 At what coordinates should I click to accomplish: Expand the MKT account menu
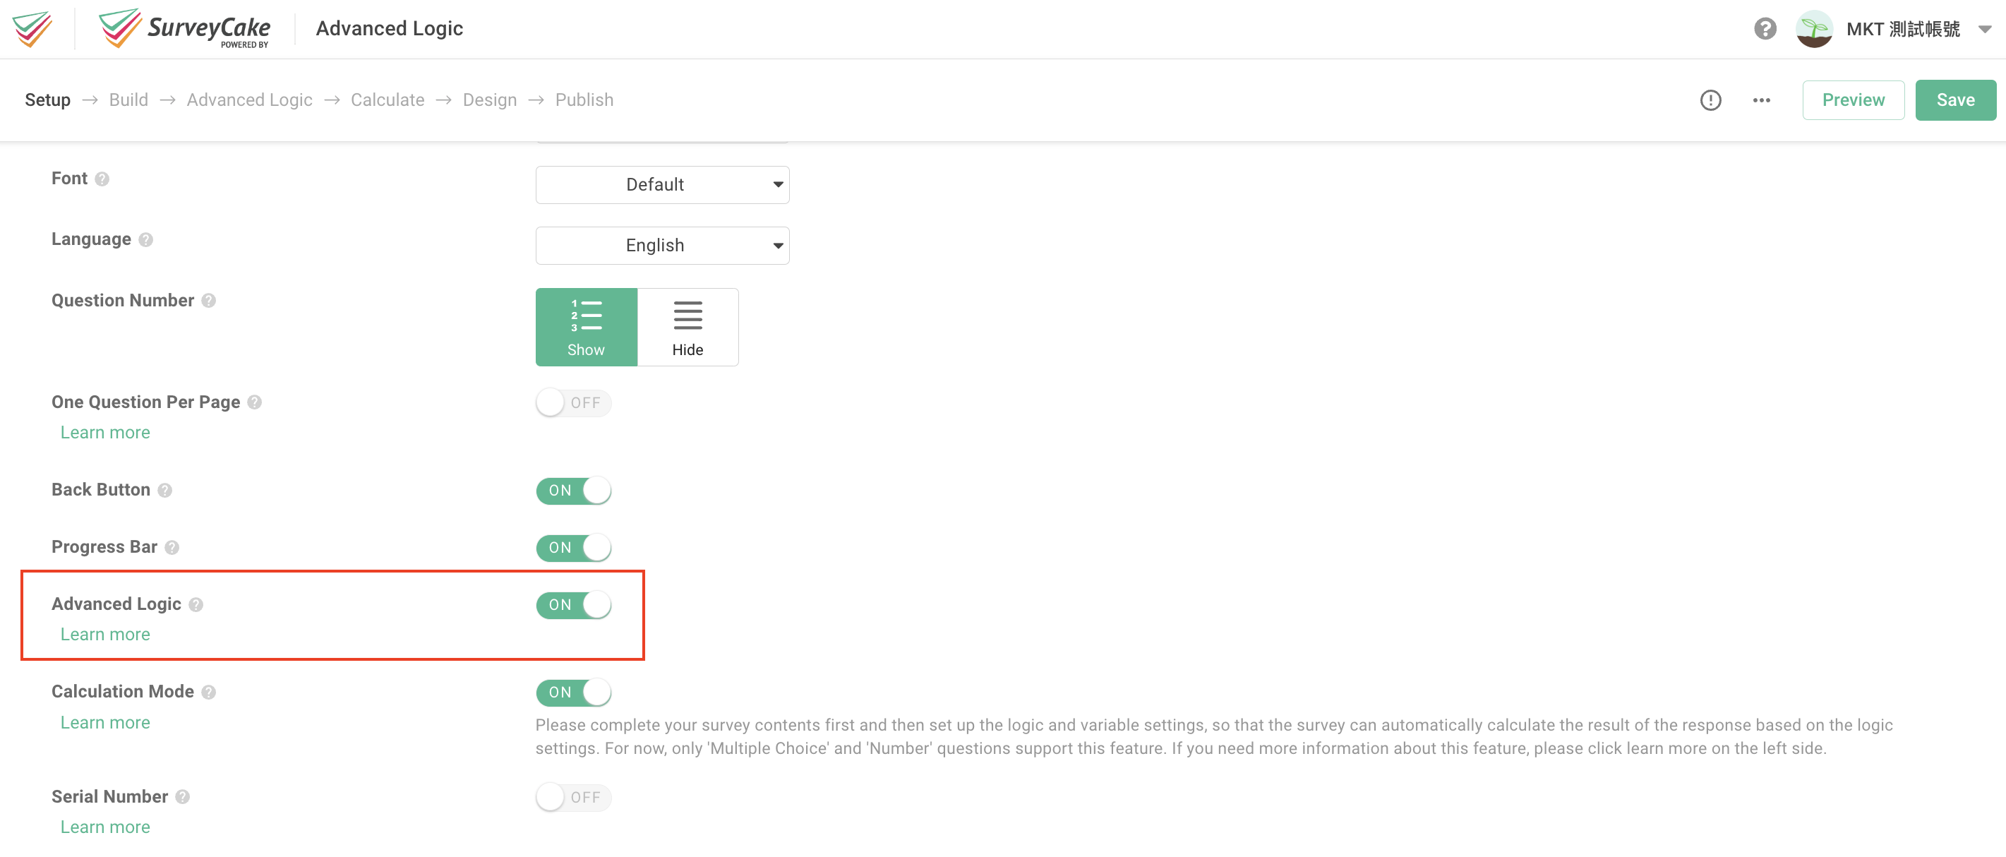(1986, 28)
